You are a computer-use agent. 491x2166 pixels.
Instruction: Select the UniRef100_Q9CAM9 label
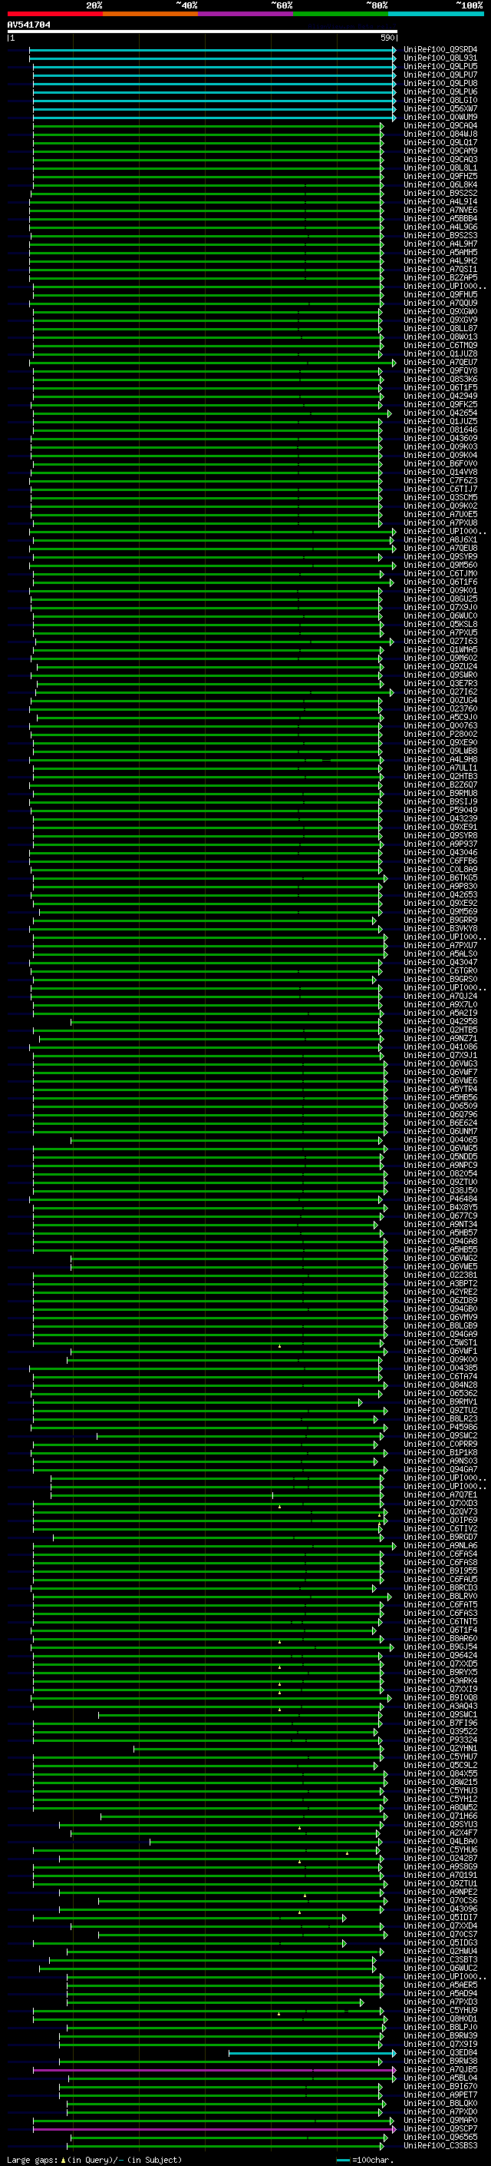coord(440,151)
